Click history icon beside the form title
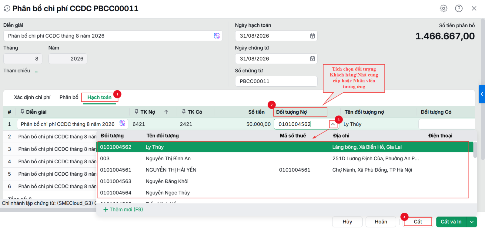This screenshot has width=485, height=229. click(x=7, y=8)
